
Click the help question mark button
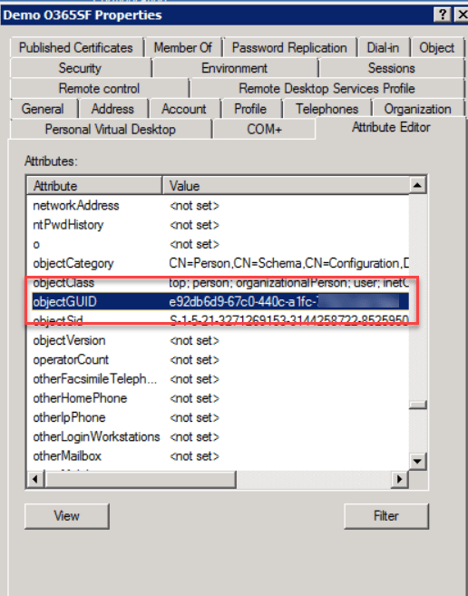click(x=443, y=15)
